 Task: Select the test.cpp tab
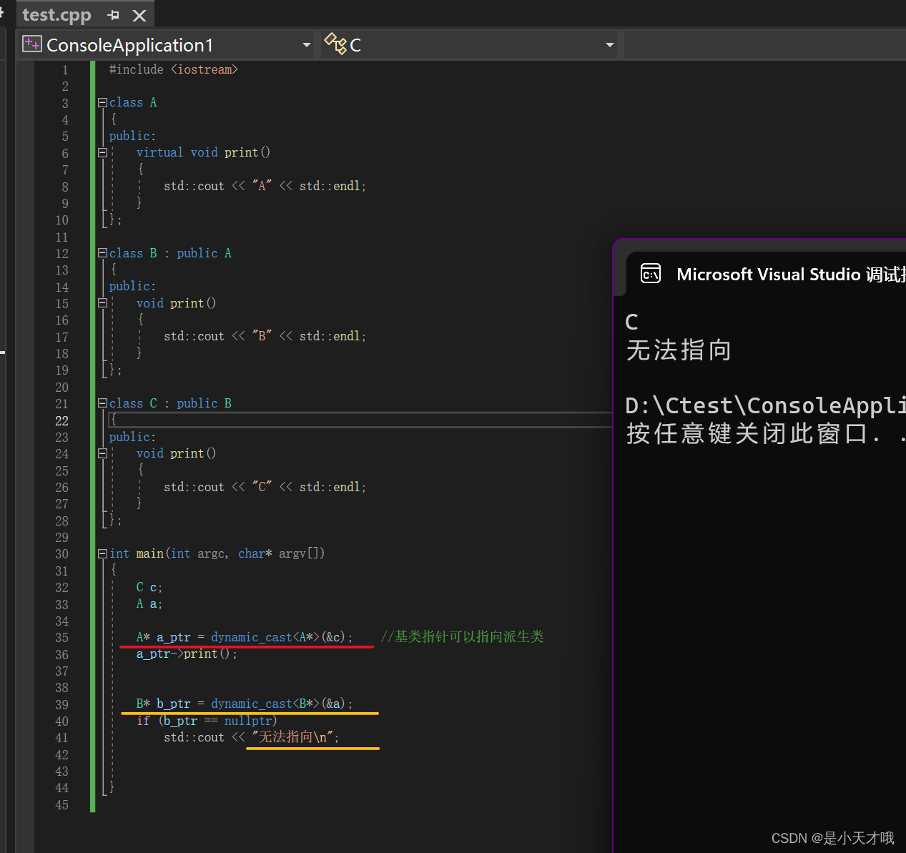56,14
